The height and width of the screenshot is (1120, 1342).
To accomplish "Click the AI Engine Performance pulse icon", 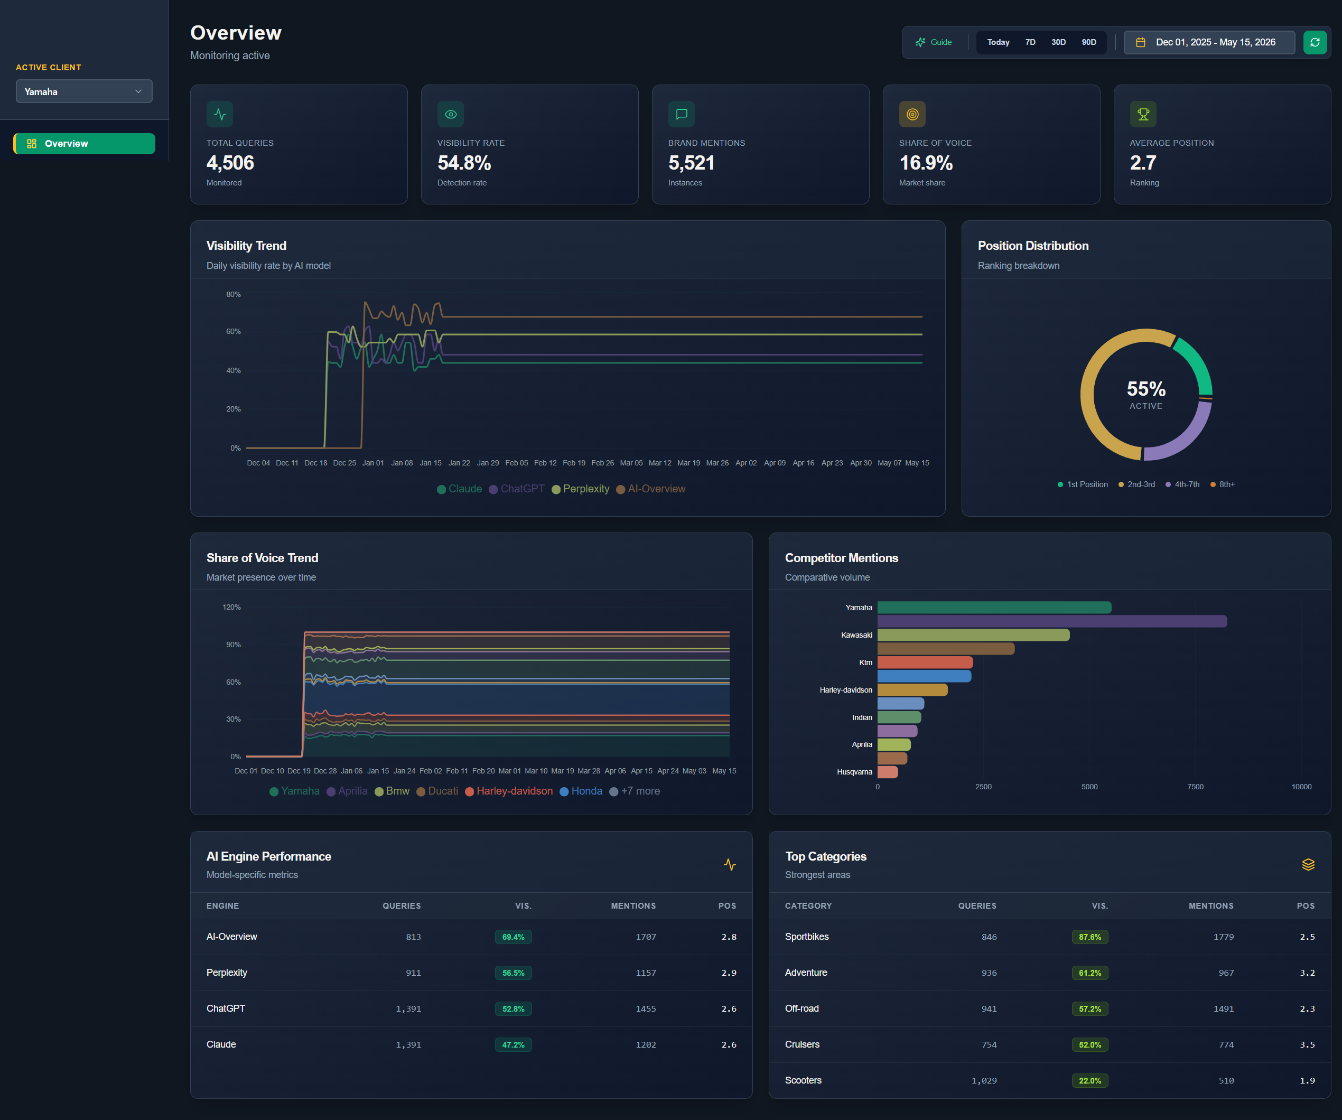I will point(730,864).
